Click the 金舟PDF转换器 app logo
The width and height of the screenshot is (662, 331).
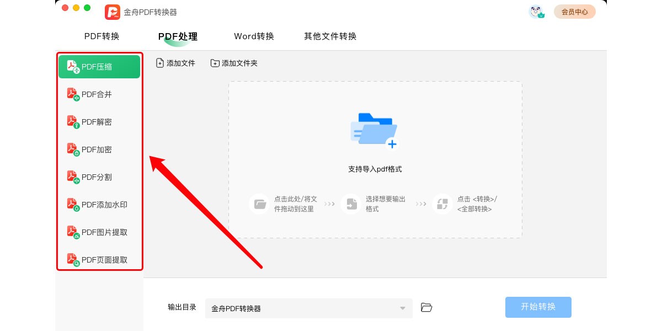[x=113, y=12]
